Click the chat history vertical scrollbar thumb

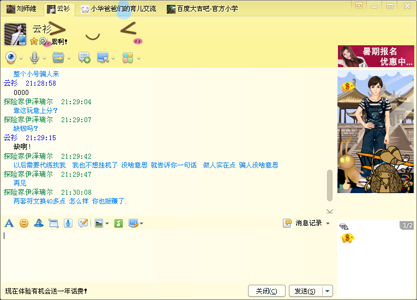pos(330,185)
